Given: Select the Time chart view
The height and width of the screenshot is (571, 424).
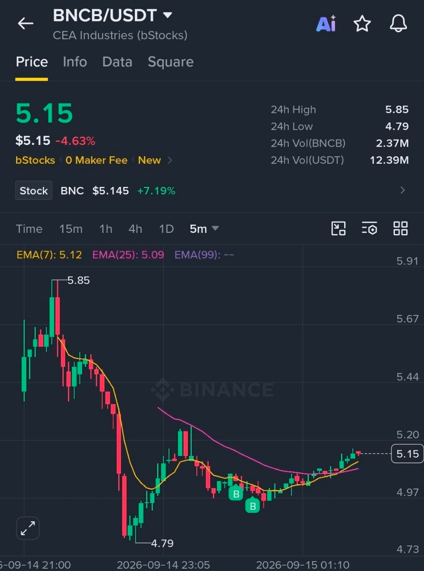Looking at the screenshot, I should click(29, 229).
